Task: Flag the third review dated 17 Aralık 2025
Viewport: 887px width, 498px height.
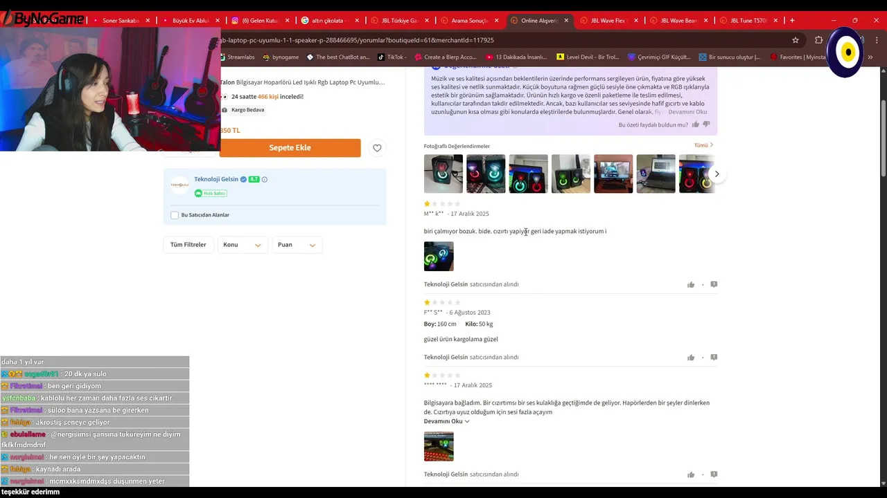Action: tap(714, 474)
